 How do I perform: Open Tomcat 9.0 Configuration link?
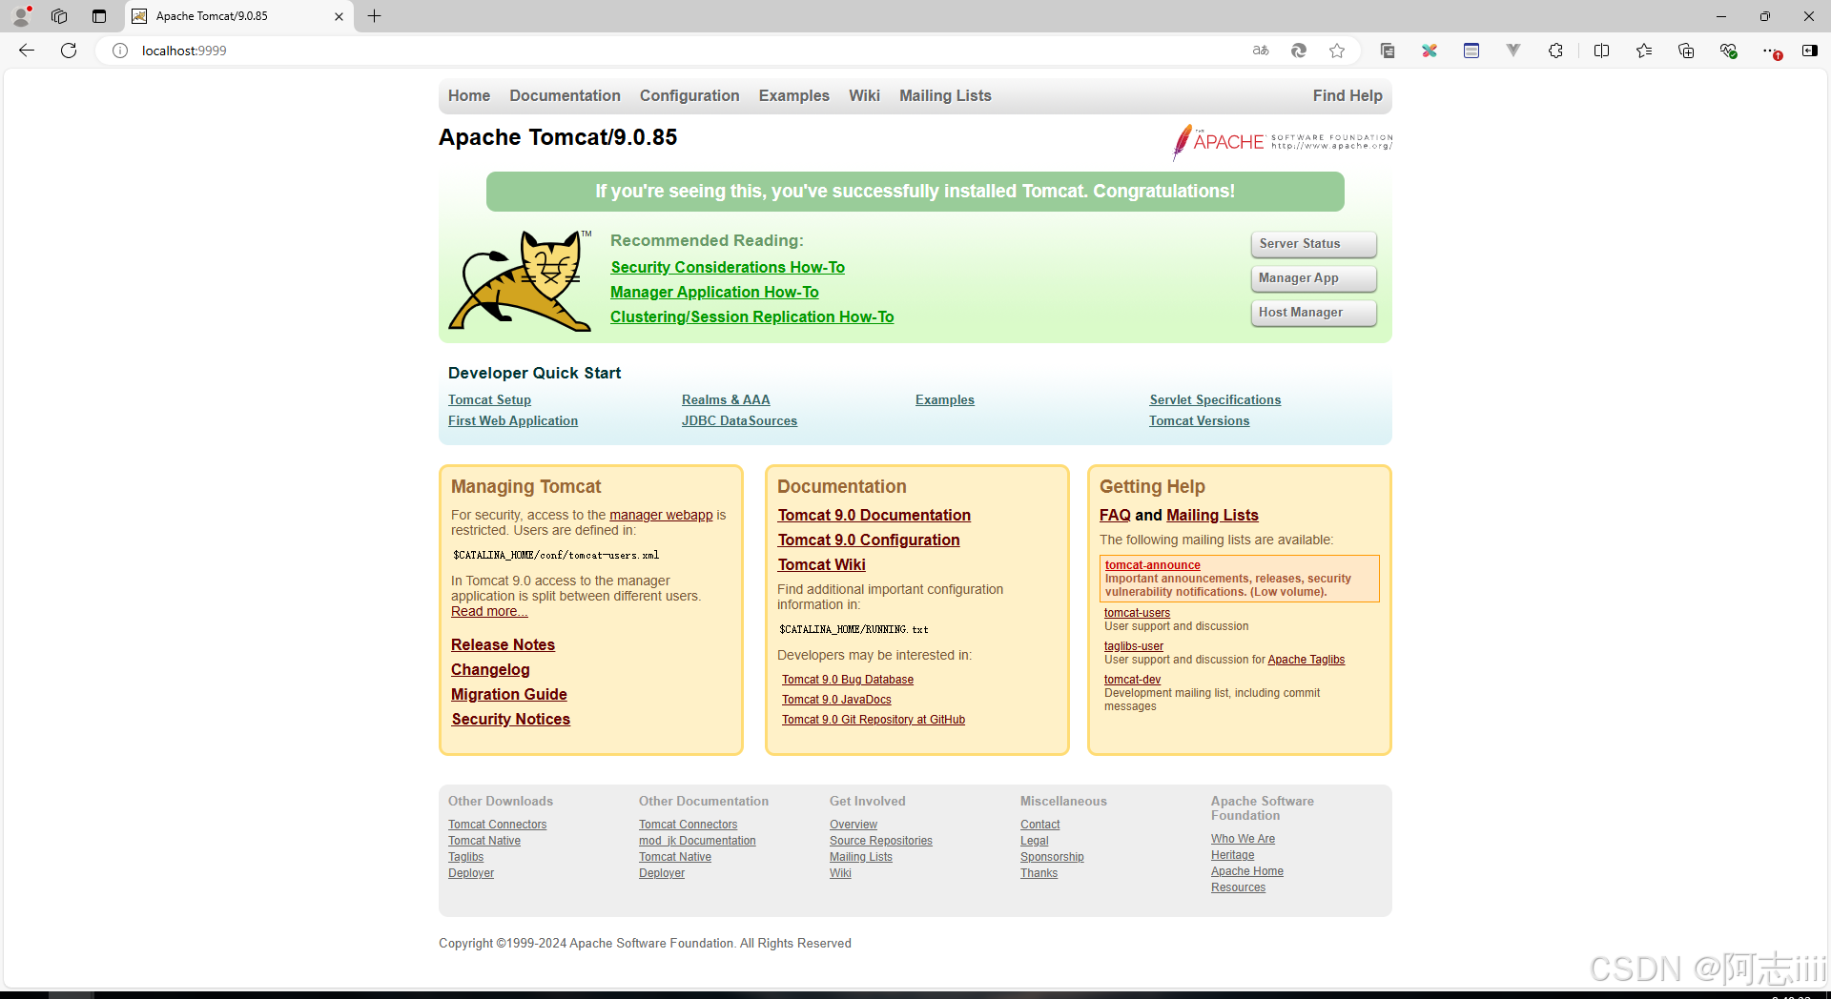pos(868,540)
